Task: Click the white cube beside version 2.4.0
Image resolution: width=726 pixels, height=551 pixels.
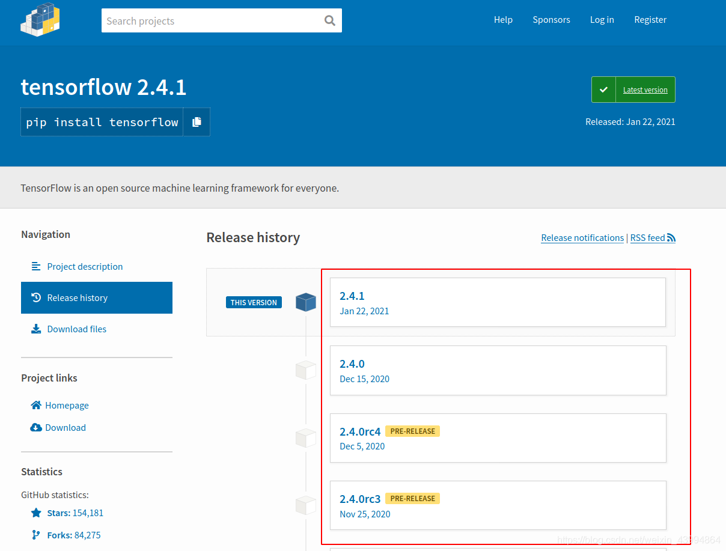Action: 306,370
